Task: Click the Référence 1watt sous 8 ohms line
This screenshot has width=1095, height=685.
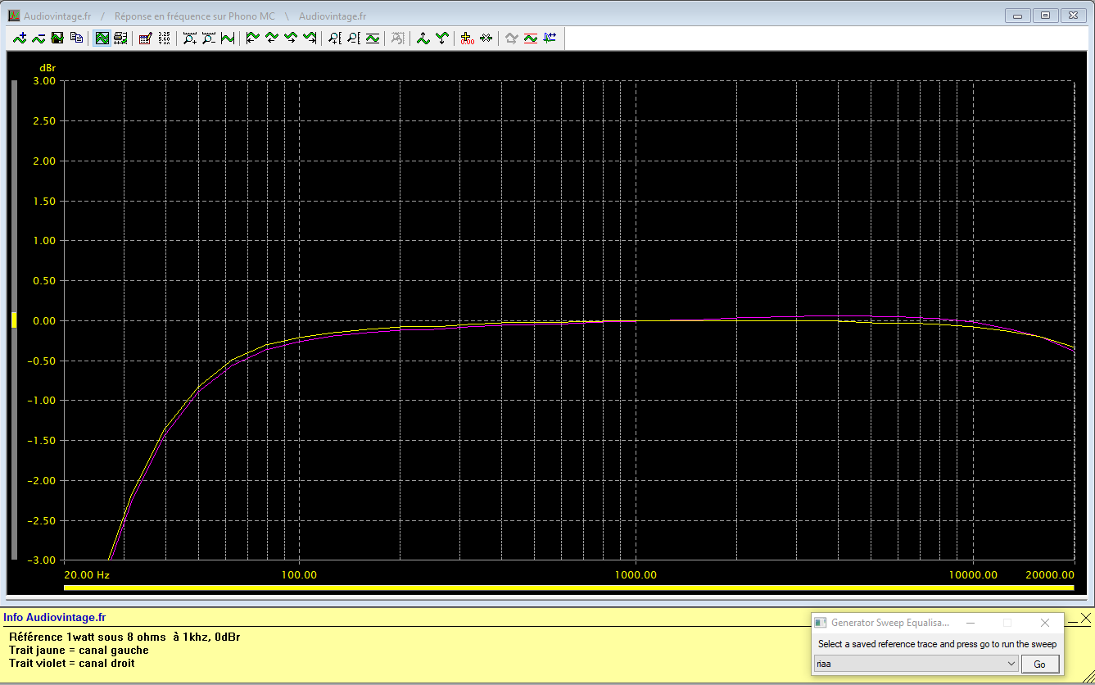Action: pyautogui.click(x=124, y=637)
